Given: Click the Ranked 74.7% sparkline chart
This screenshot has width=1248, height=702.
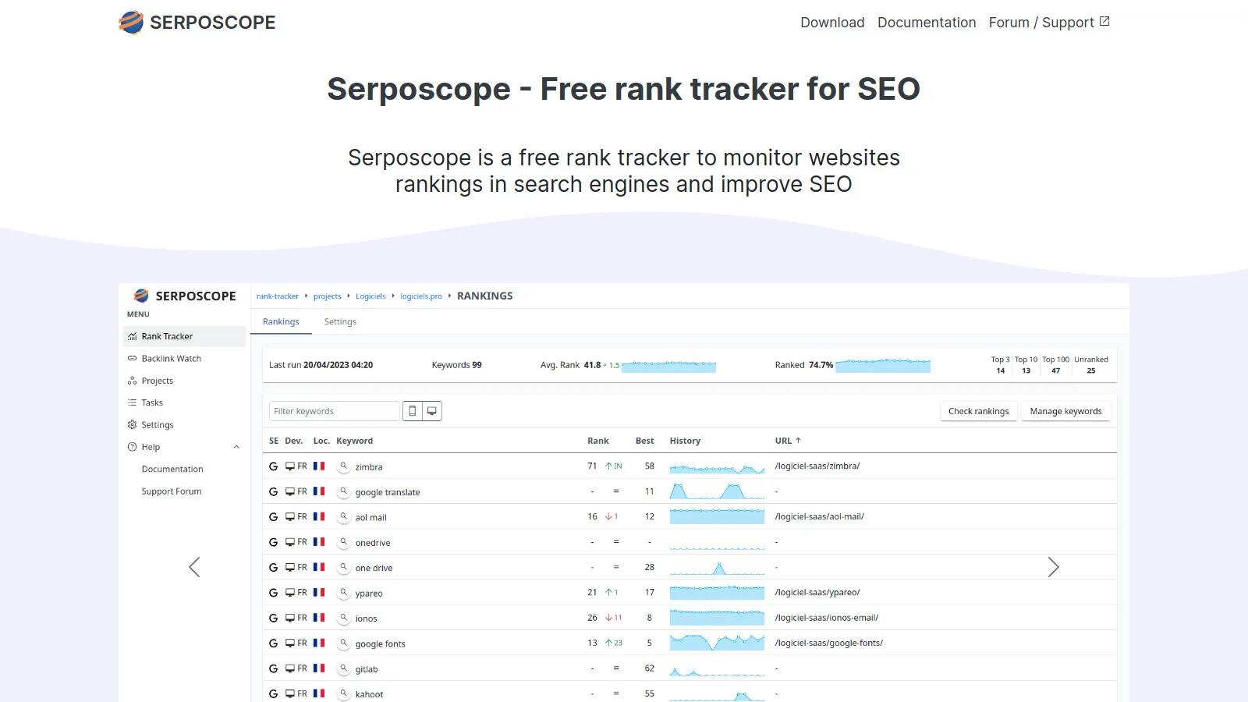Looking at the screenshot, I should point(884,364).
